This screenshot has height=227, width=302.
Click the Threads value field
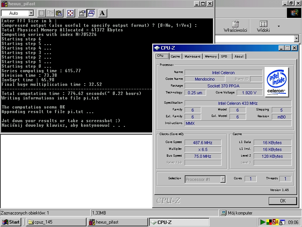click(x=285, y=179)
